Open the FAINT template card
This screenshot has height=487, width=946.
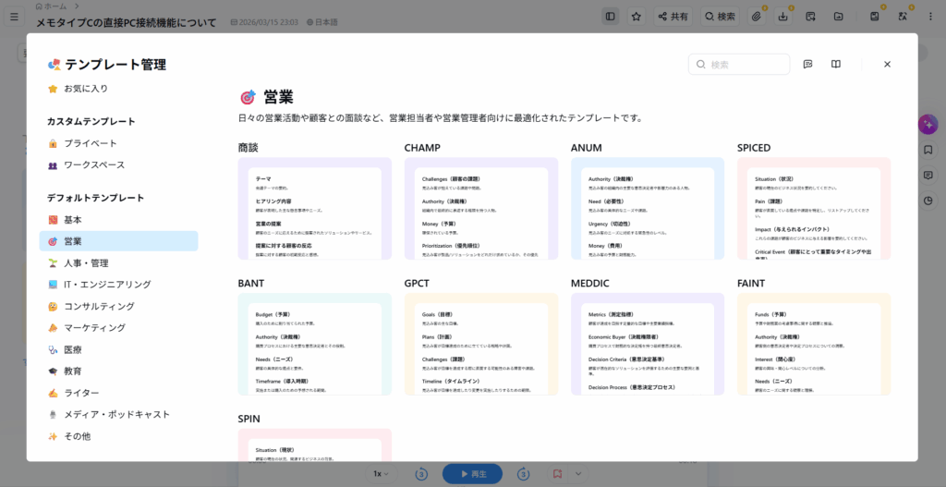pos(814,344)
